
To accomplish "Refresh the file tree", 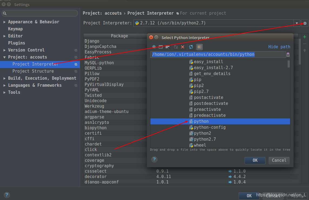I will tap(191, 47).
